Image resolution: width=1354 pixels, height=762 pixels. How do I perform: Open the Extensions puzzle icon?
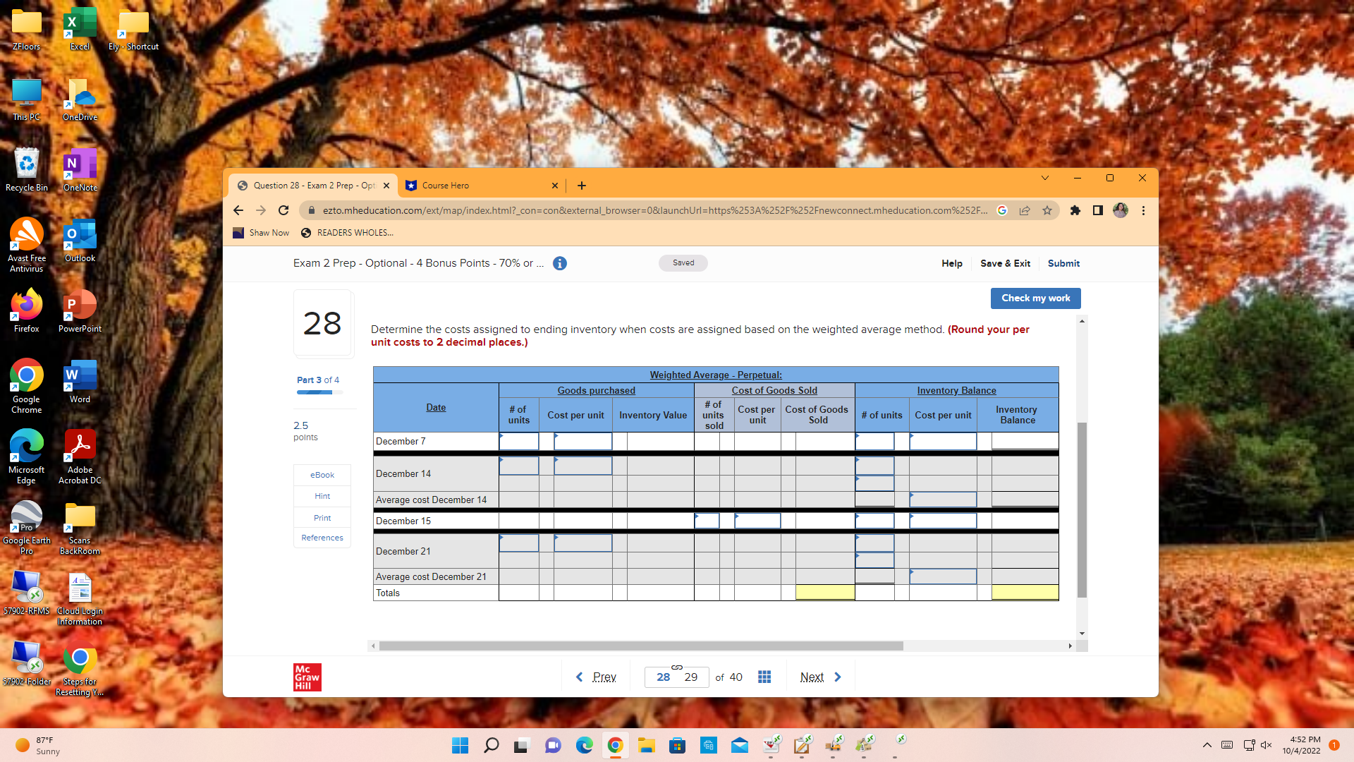tap(1075, 210)
